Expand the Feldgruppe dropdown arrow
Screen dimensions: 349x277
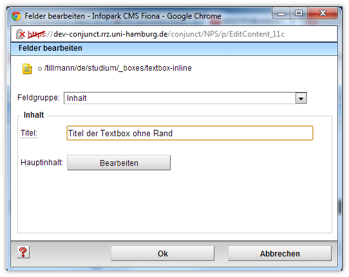pos(301,98)
